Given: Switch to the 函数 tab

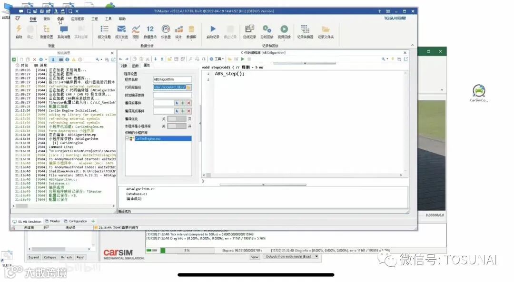Looking at the screenshot, I should tap(135, 66).
